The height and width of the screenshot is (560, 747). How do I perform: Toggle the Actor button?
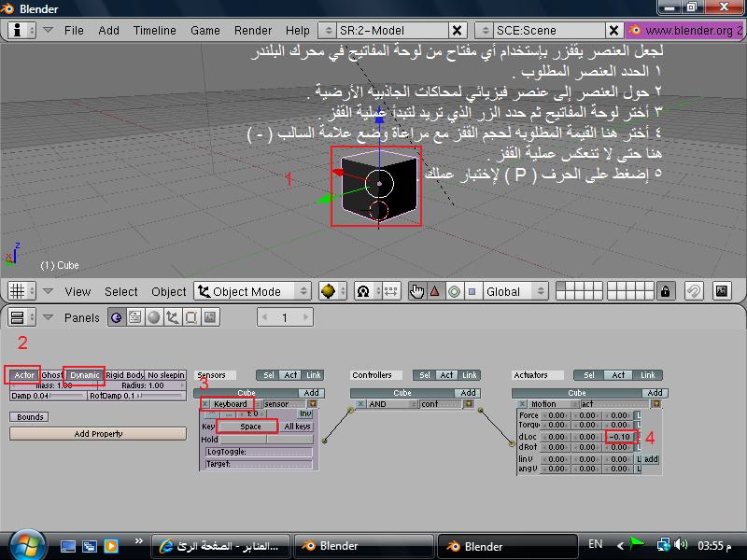point(24,375)
